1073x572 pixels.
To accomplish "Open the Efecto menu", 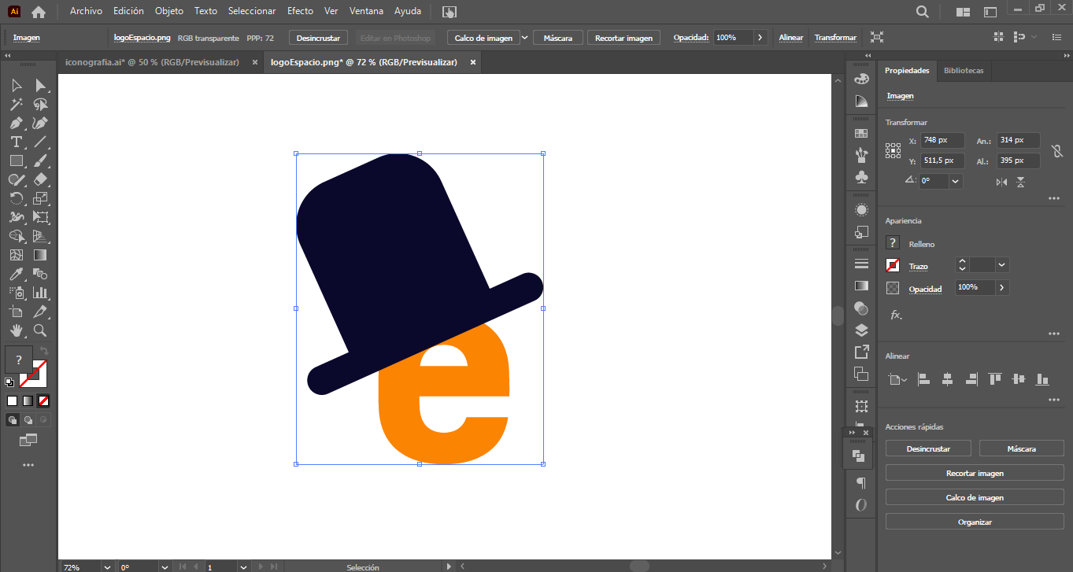I will [300, 11].
